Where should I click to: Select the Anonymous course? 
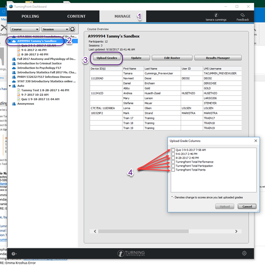click(26, 104)
